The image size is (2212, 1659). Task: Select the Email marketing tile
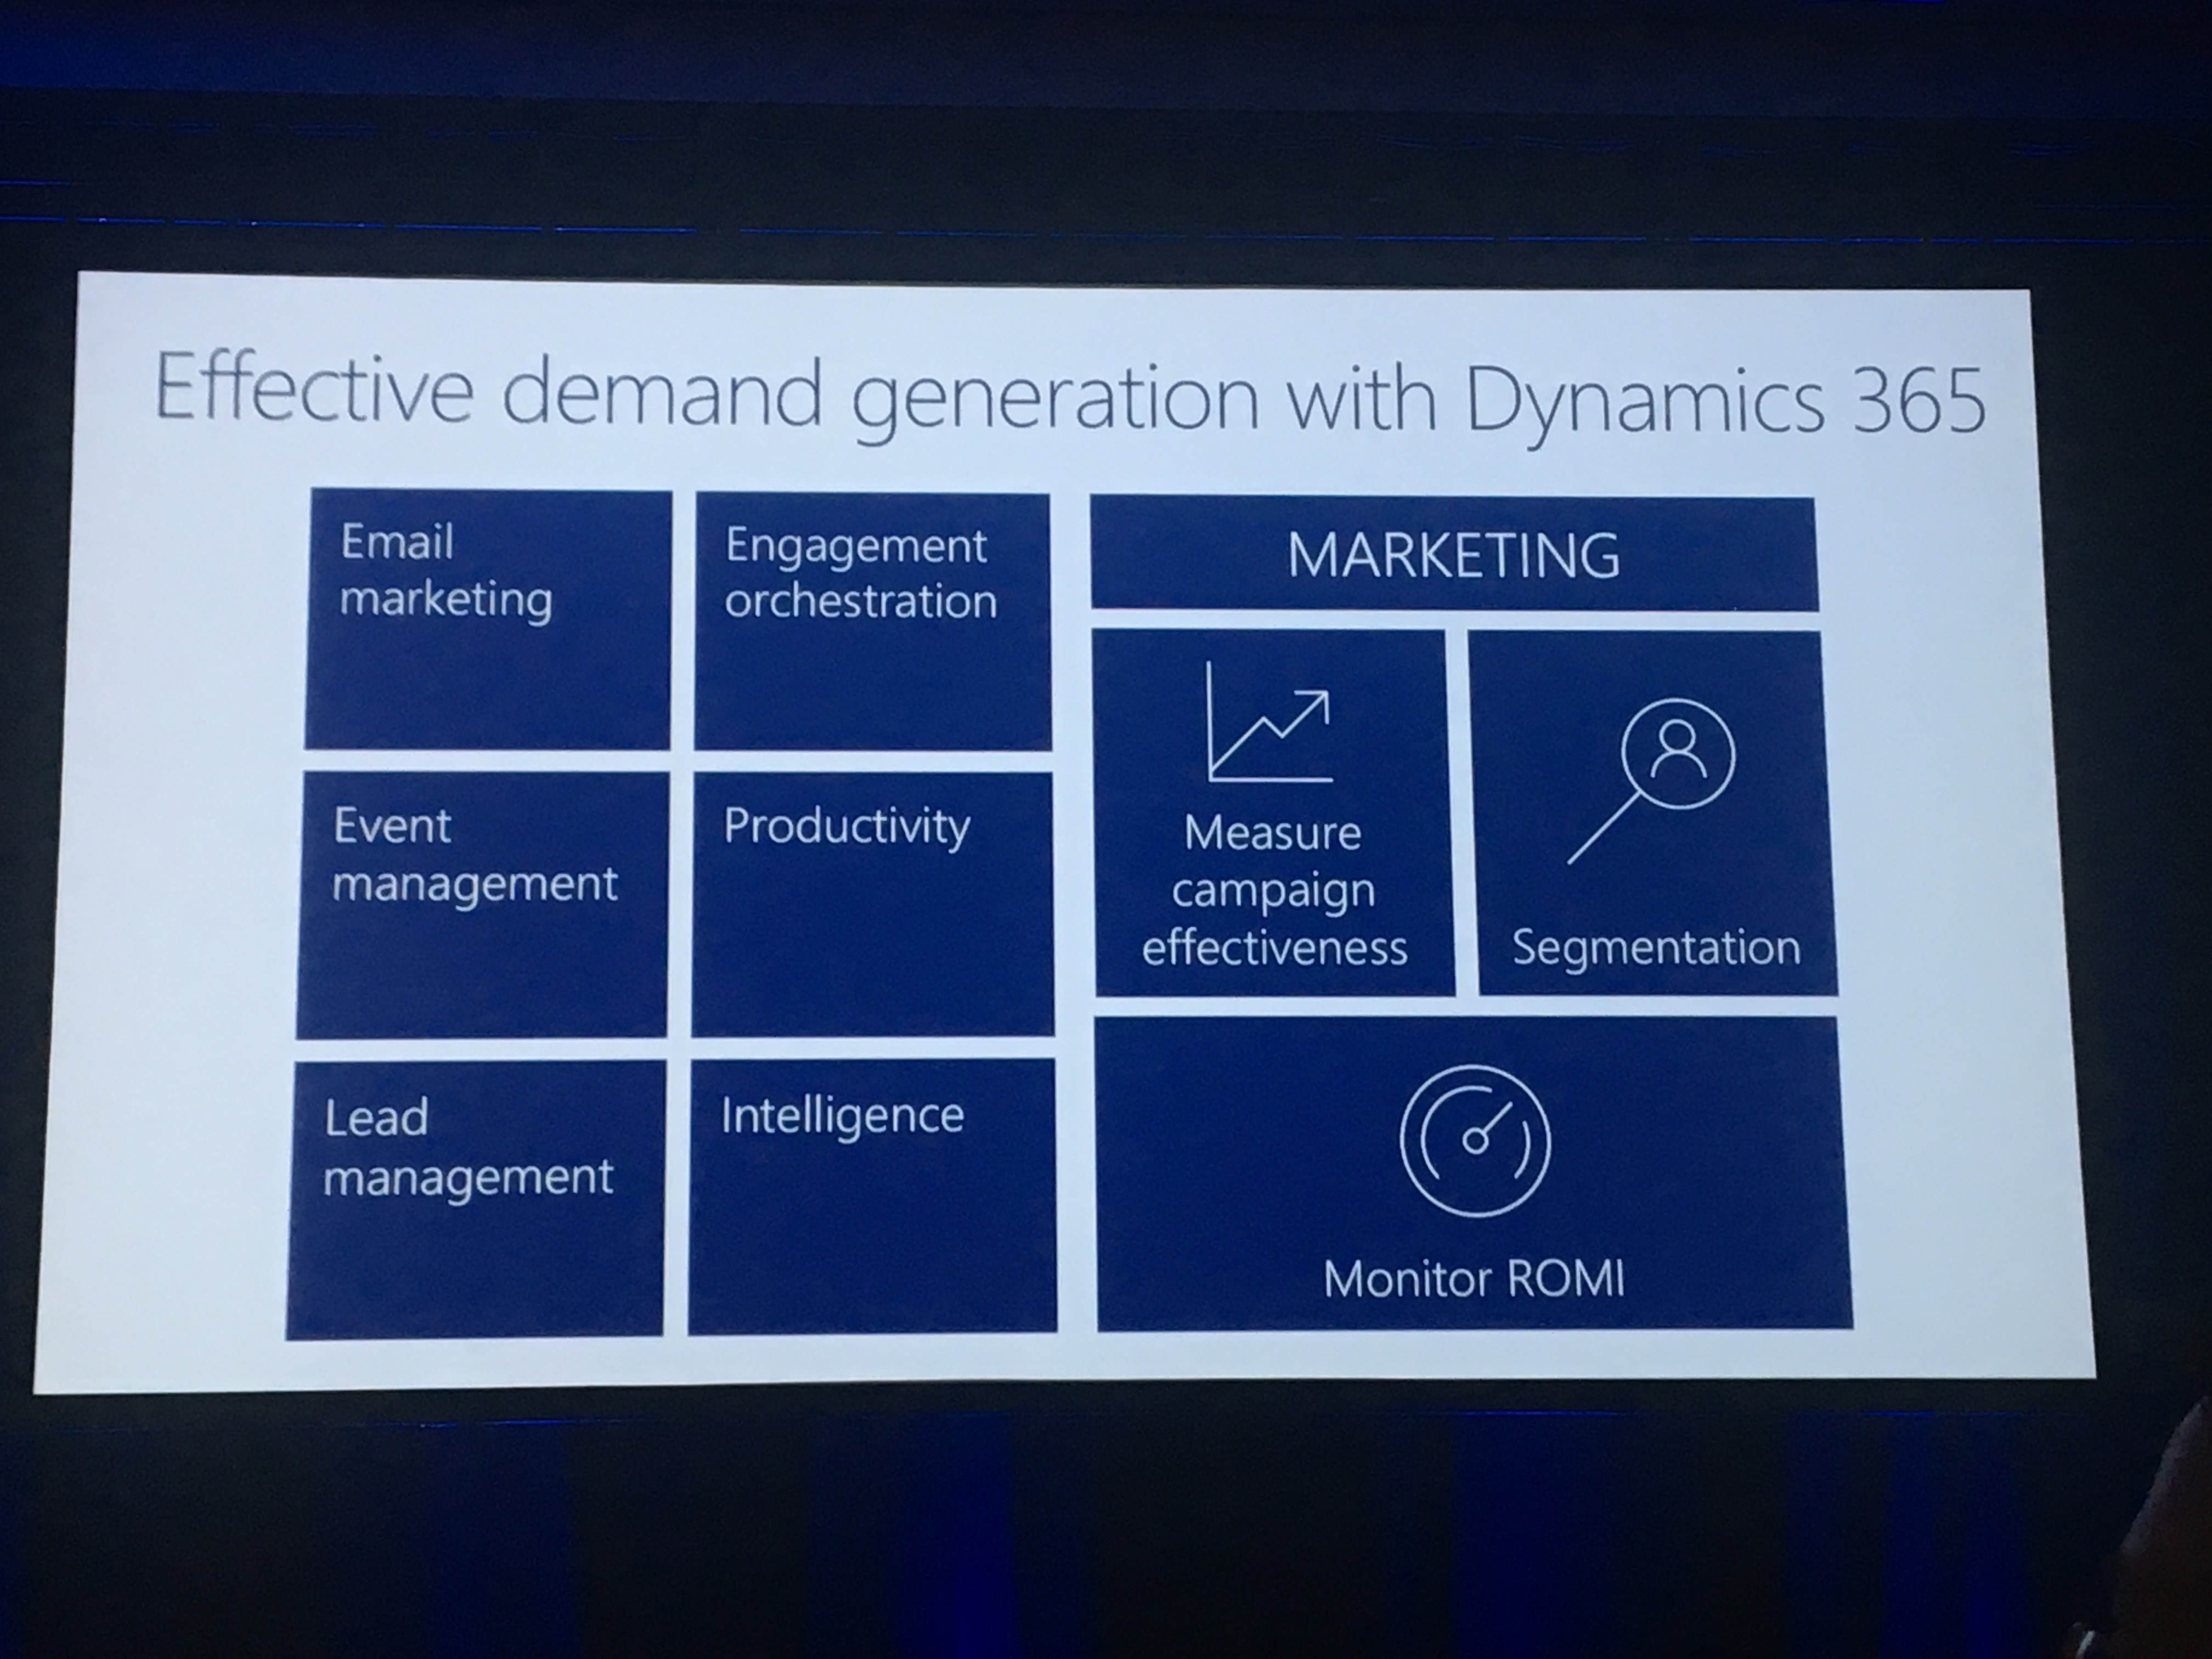pyautogui.click(x=488, y=619)
